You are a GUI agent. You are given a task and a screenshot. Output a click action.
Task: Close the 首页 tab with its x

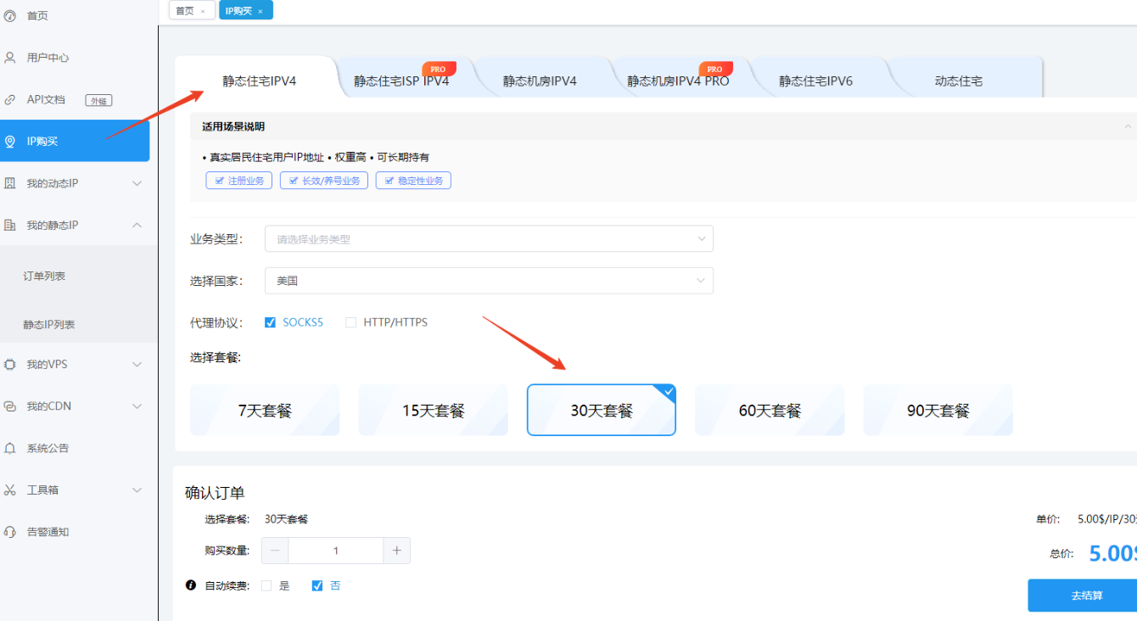203,11
